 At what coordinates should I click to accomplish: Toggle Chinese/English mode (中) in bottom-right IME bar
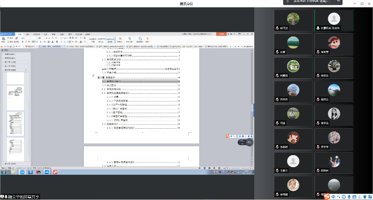point(333,197)
